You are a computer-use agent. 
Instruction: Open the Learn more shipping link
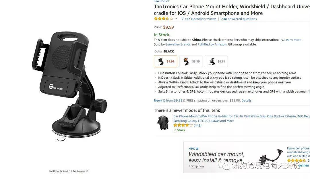tap(292, 40)
